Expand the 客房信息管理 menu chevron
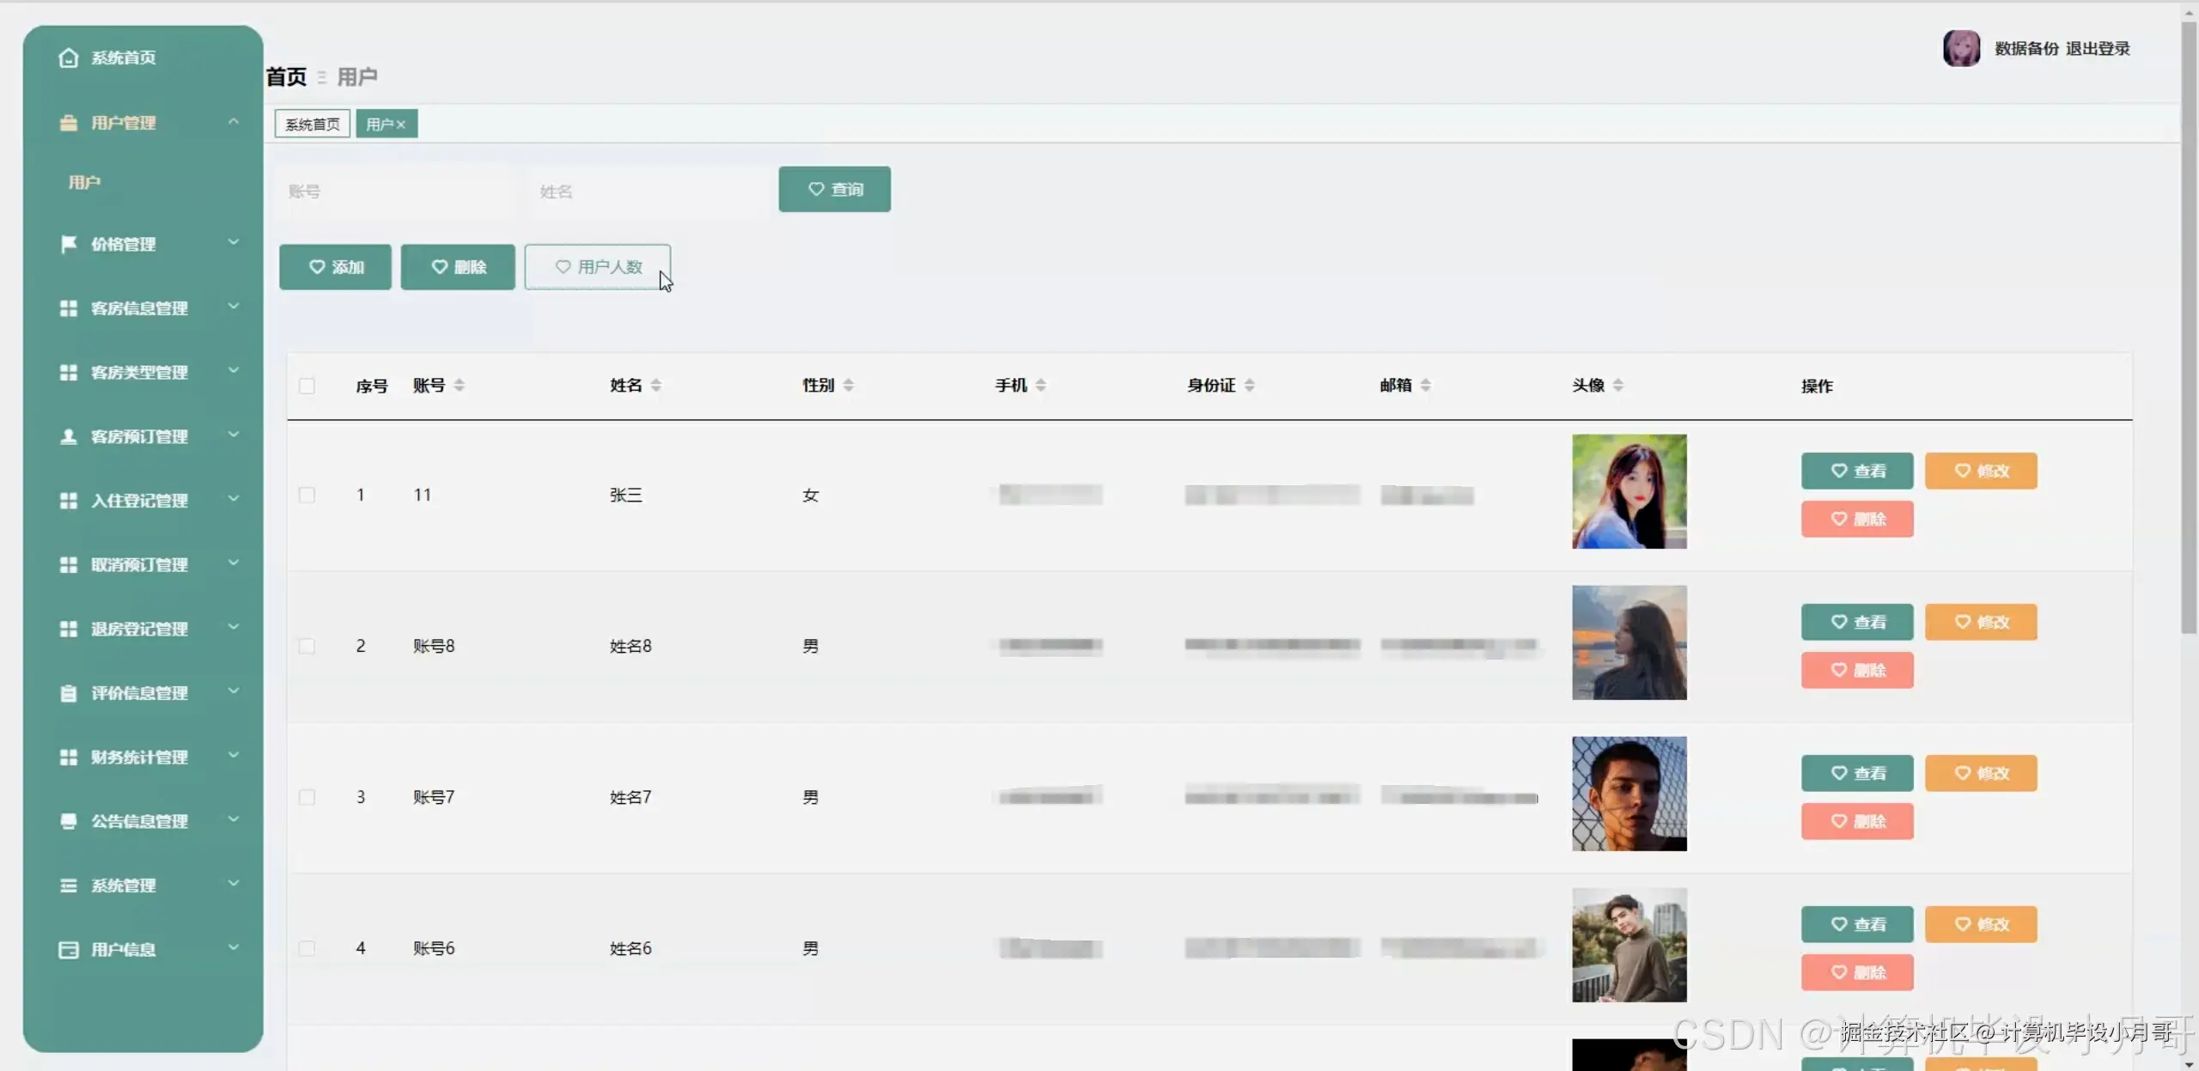Viewport: 2199px width, 1071px height. [x=234, y=307]
